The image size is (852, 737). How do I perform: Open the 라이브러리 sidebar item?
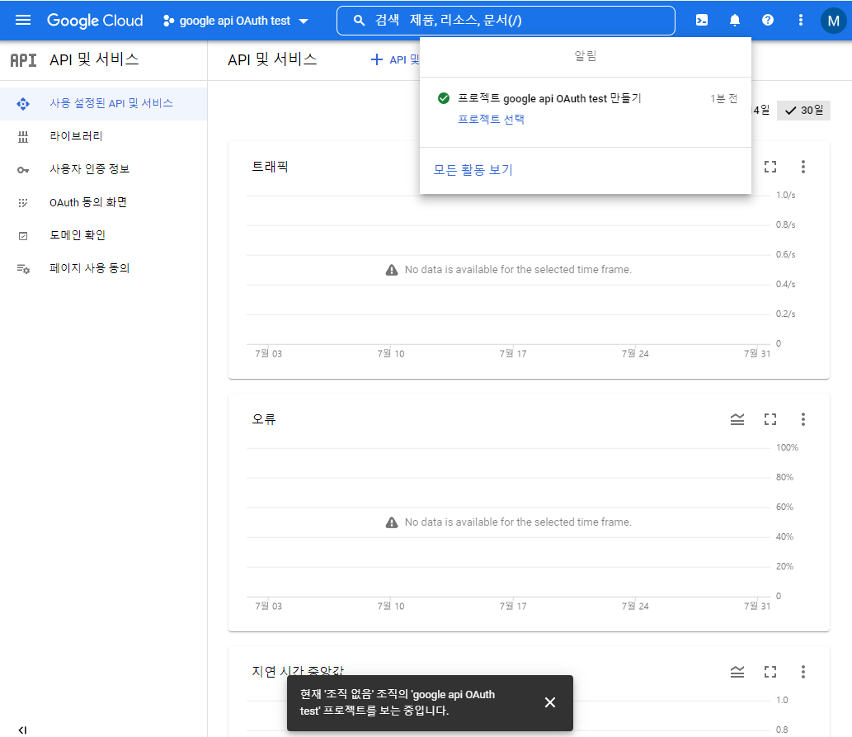(103, 136)
